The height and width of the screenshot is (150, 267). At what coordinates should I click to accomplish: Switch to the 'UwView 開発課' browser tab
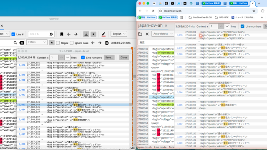211,3
